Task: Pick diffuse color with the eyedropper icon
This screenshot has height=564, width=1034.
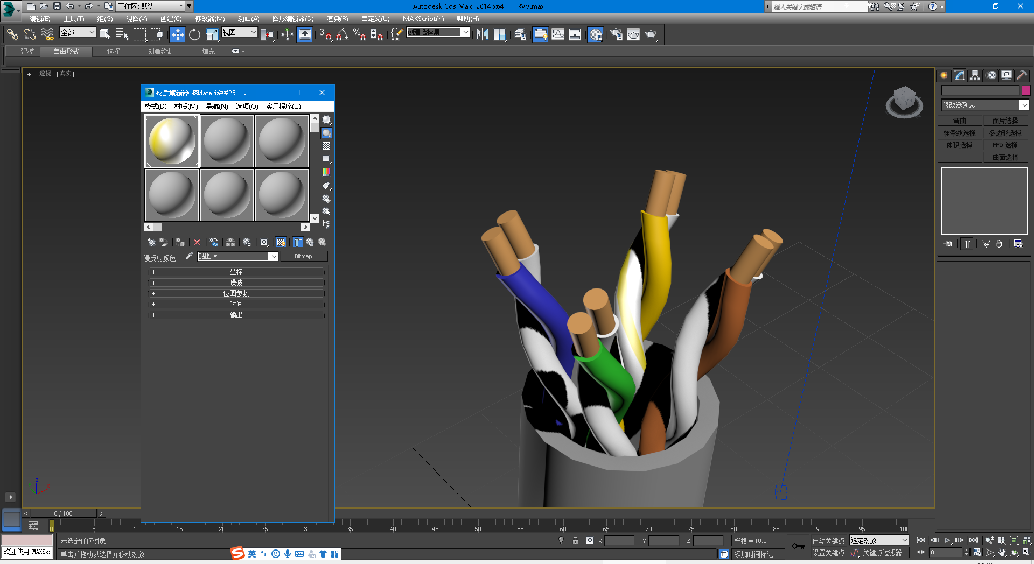Action: point(188,256)
